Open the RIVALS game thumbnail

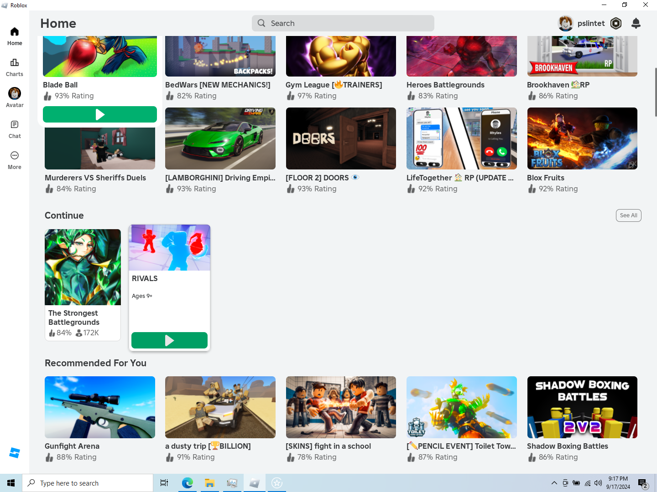[x=169, y=248]
